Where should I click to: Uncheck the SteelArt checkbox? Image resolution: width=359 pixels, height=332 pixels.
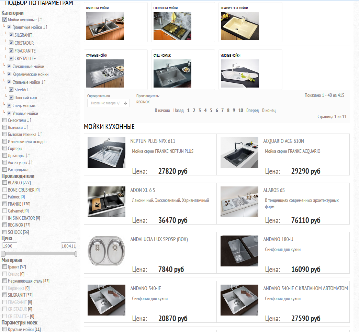click(11, 90)
